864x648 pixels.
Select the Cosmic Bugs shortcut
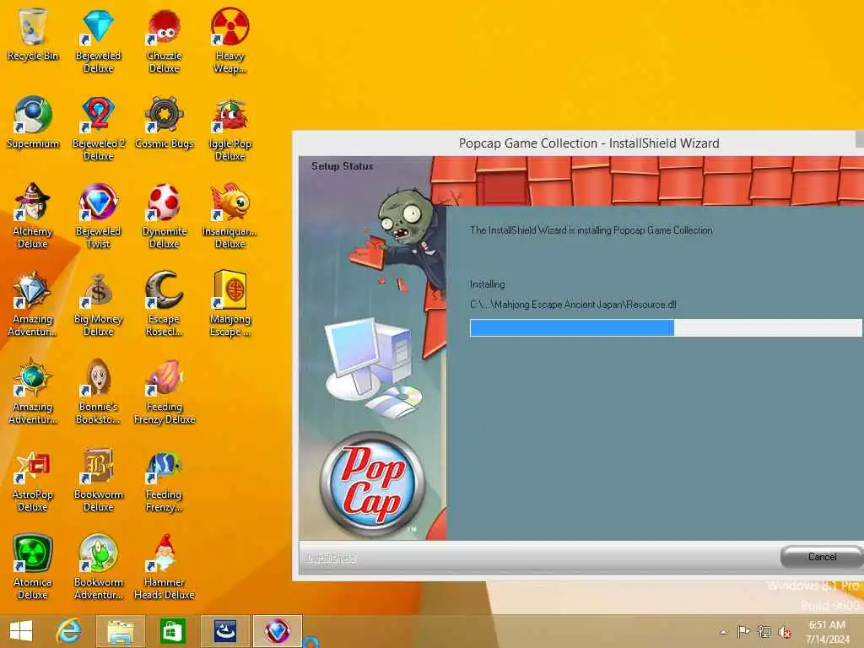pos(165,122)
